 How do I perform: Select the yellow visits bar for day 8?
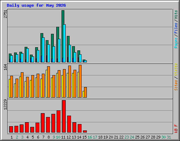(x=46, y=84)
